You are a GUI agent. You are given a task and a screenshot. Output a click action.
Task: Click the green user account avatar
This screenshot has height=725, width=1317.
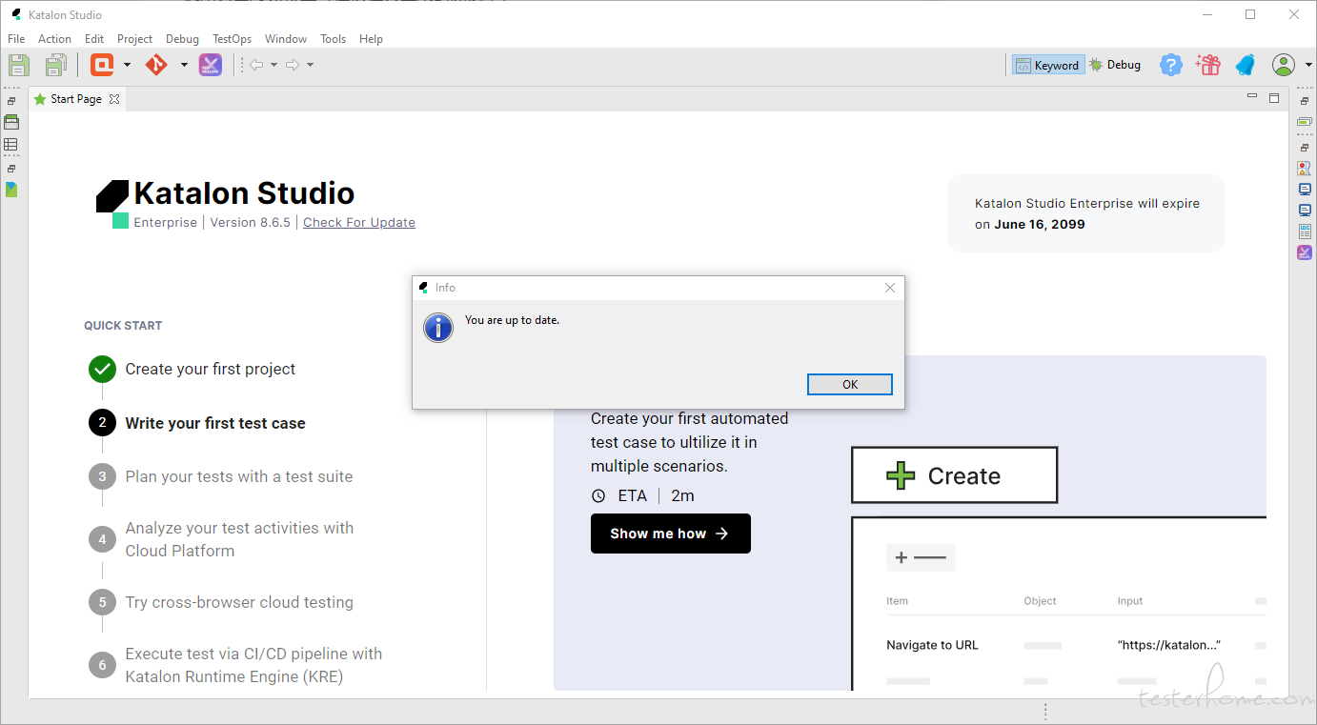pyautogui.click(x=1284, y=65)
